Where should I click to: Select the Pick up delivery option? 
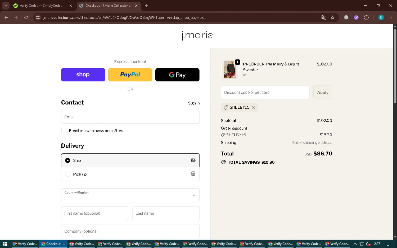pyautogui.click(x=130, y=174)
